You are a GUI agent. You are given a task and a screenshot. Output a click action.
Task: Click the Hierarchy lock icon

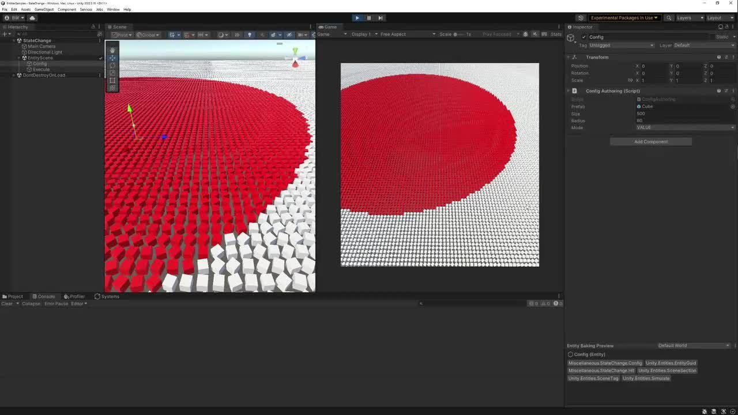tap(93, 27)
